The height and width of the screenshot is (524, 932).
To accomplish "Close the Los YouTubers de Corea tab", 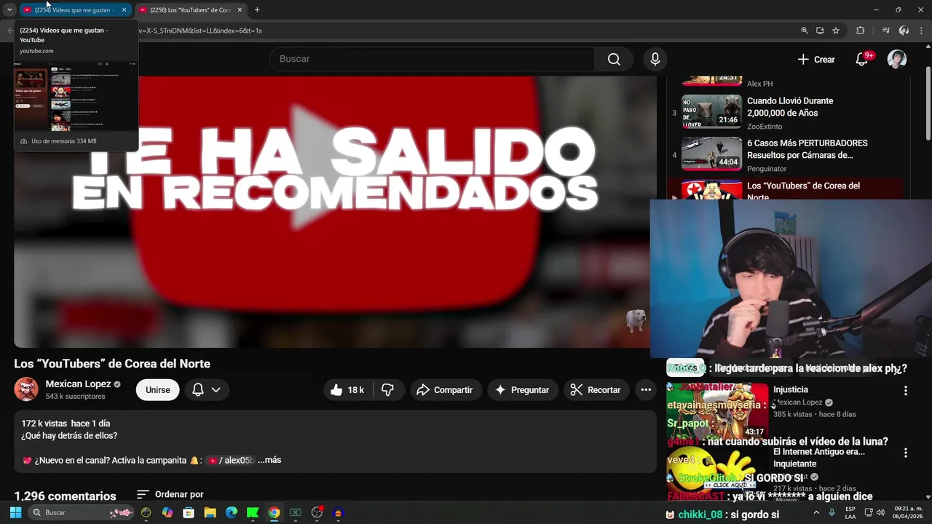I will [x=240, y=10].
